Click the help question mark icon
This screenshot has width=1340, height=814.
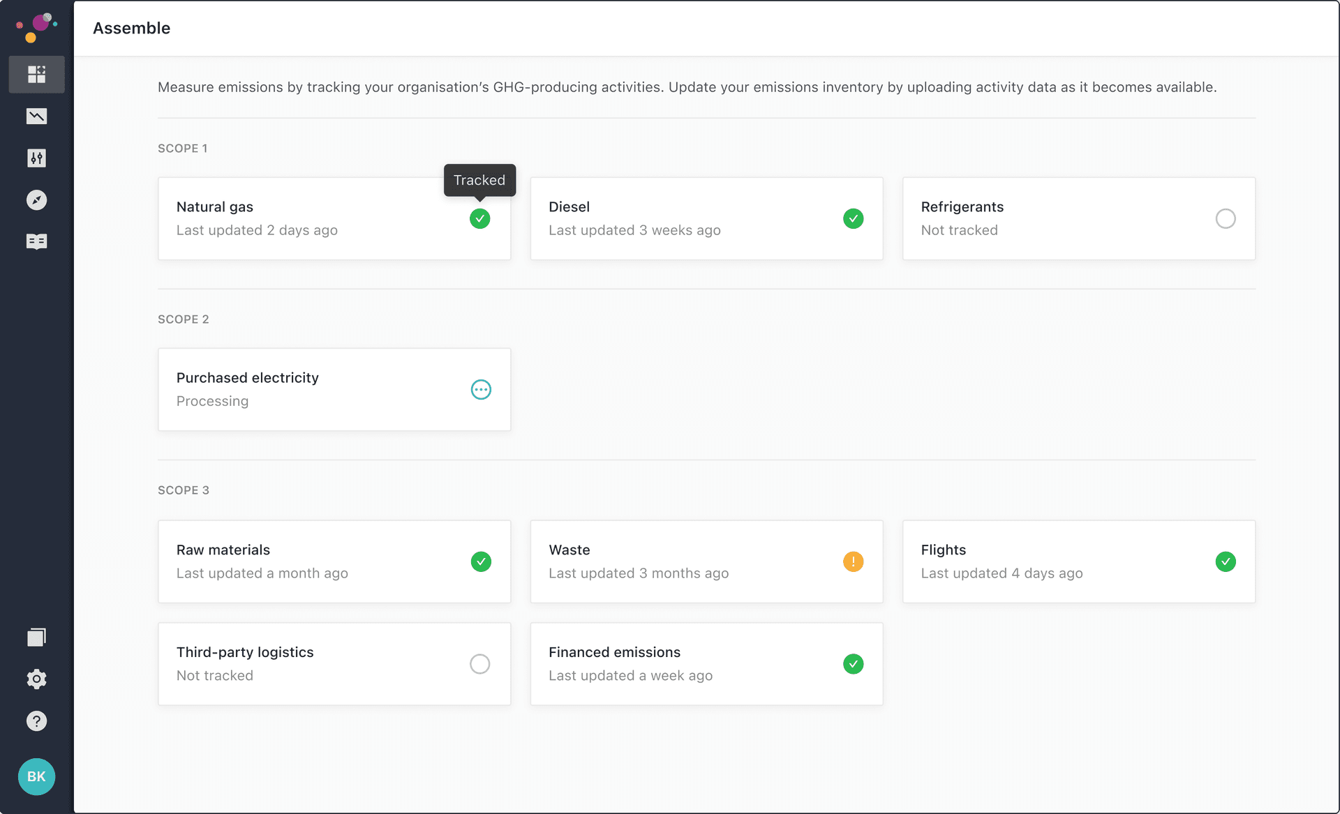[36, 721]
